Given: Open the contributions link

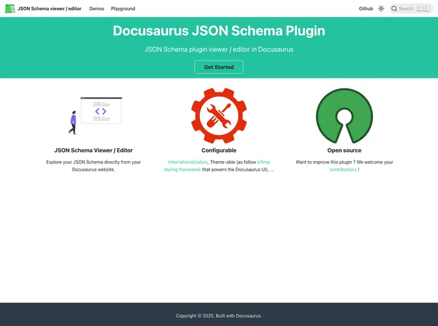Looking at the screenshot, I should [x=343, y=169].
